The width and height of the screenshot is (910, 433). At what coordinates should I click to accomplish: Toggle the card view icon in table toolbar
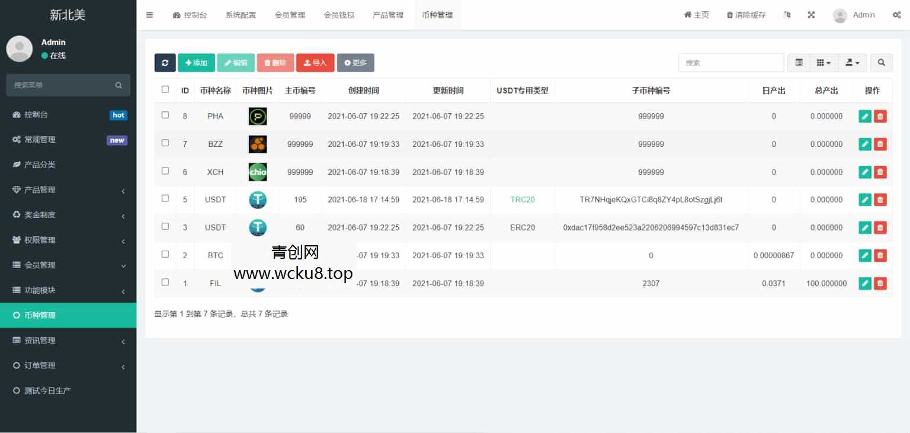tap(798, 62)
